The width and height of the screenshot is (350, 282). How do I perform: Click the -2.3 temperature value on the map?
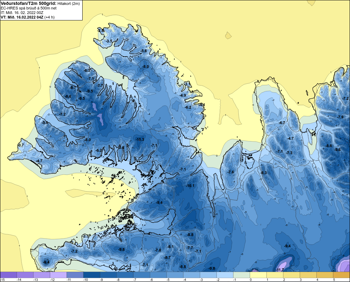pos(86,236)
